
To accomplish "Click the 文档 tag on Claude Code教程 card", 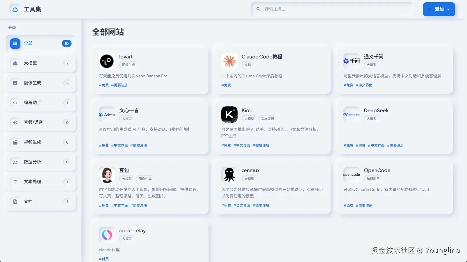I will (x=248, y=65).
